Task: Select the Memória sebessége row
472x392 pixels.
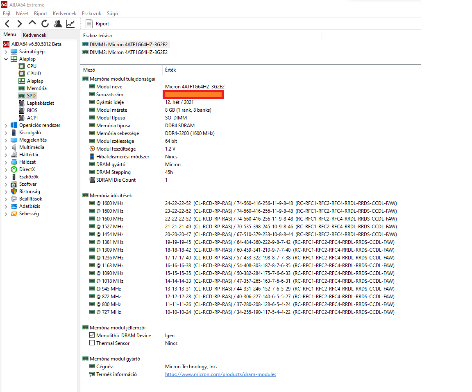Action: (x=152, y=133)
